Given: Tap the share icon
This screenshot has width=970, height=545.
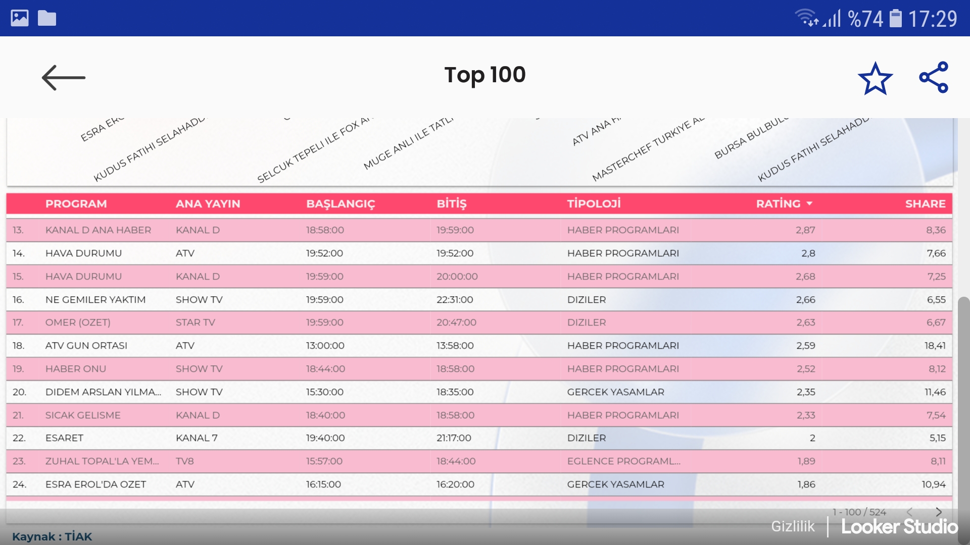Looking at the screenshot, I should 934,77.
